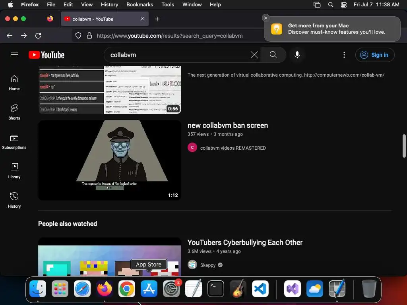The height and width of the screenshot is (305, 407).
Task: Click the Firefox URL address bar
Action: pyautogui.click(x=169, y=35)
